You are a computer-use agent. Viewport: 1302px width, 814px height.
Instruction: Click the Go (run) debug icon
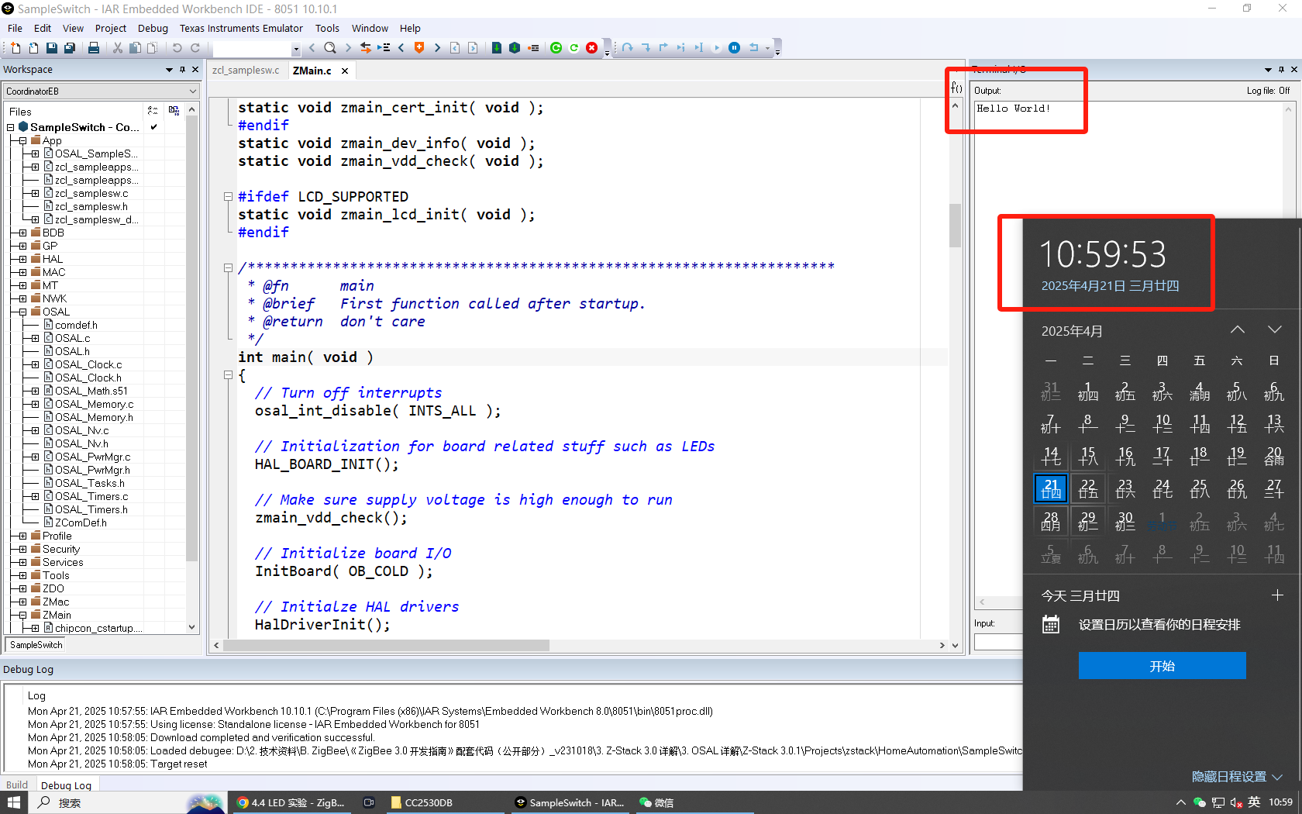point(717,48)
